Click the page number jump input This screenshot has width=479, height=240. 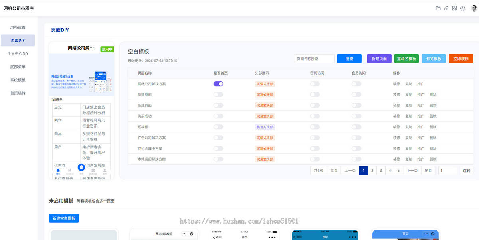pos(447,171)
